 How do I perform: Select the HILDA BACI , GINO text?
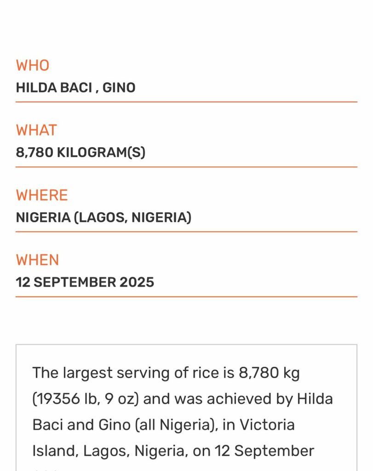click(75, 87)
